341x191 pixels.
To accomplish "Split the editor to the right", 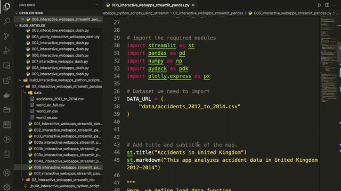I will (x=327, y=5).
